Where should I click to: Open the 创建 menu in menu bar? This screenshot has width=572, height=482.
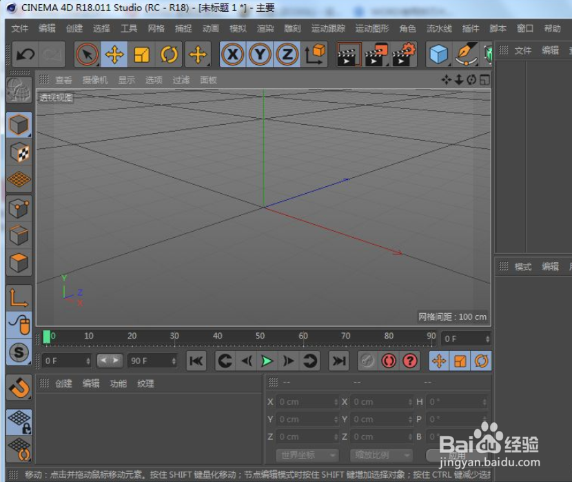tap(74, 28)
